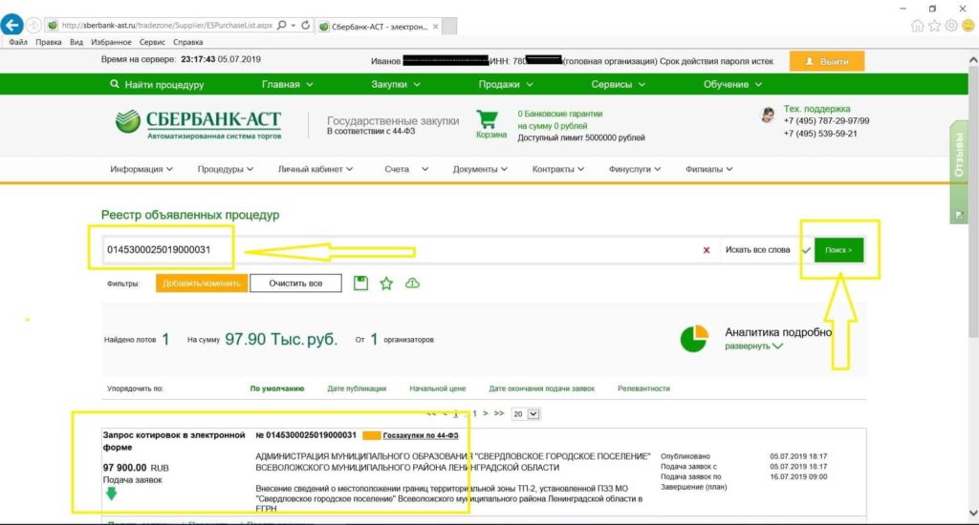Expand analytics via развернуть link
979x525 pixels.
[x=753, y=346]
